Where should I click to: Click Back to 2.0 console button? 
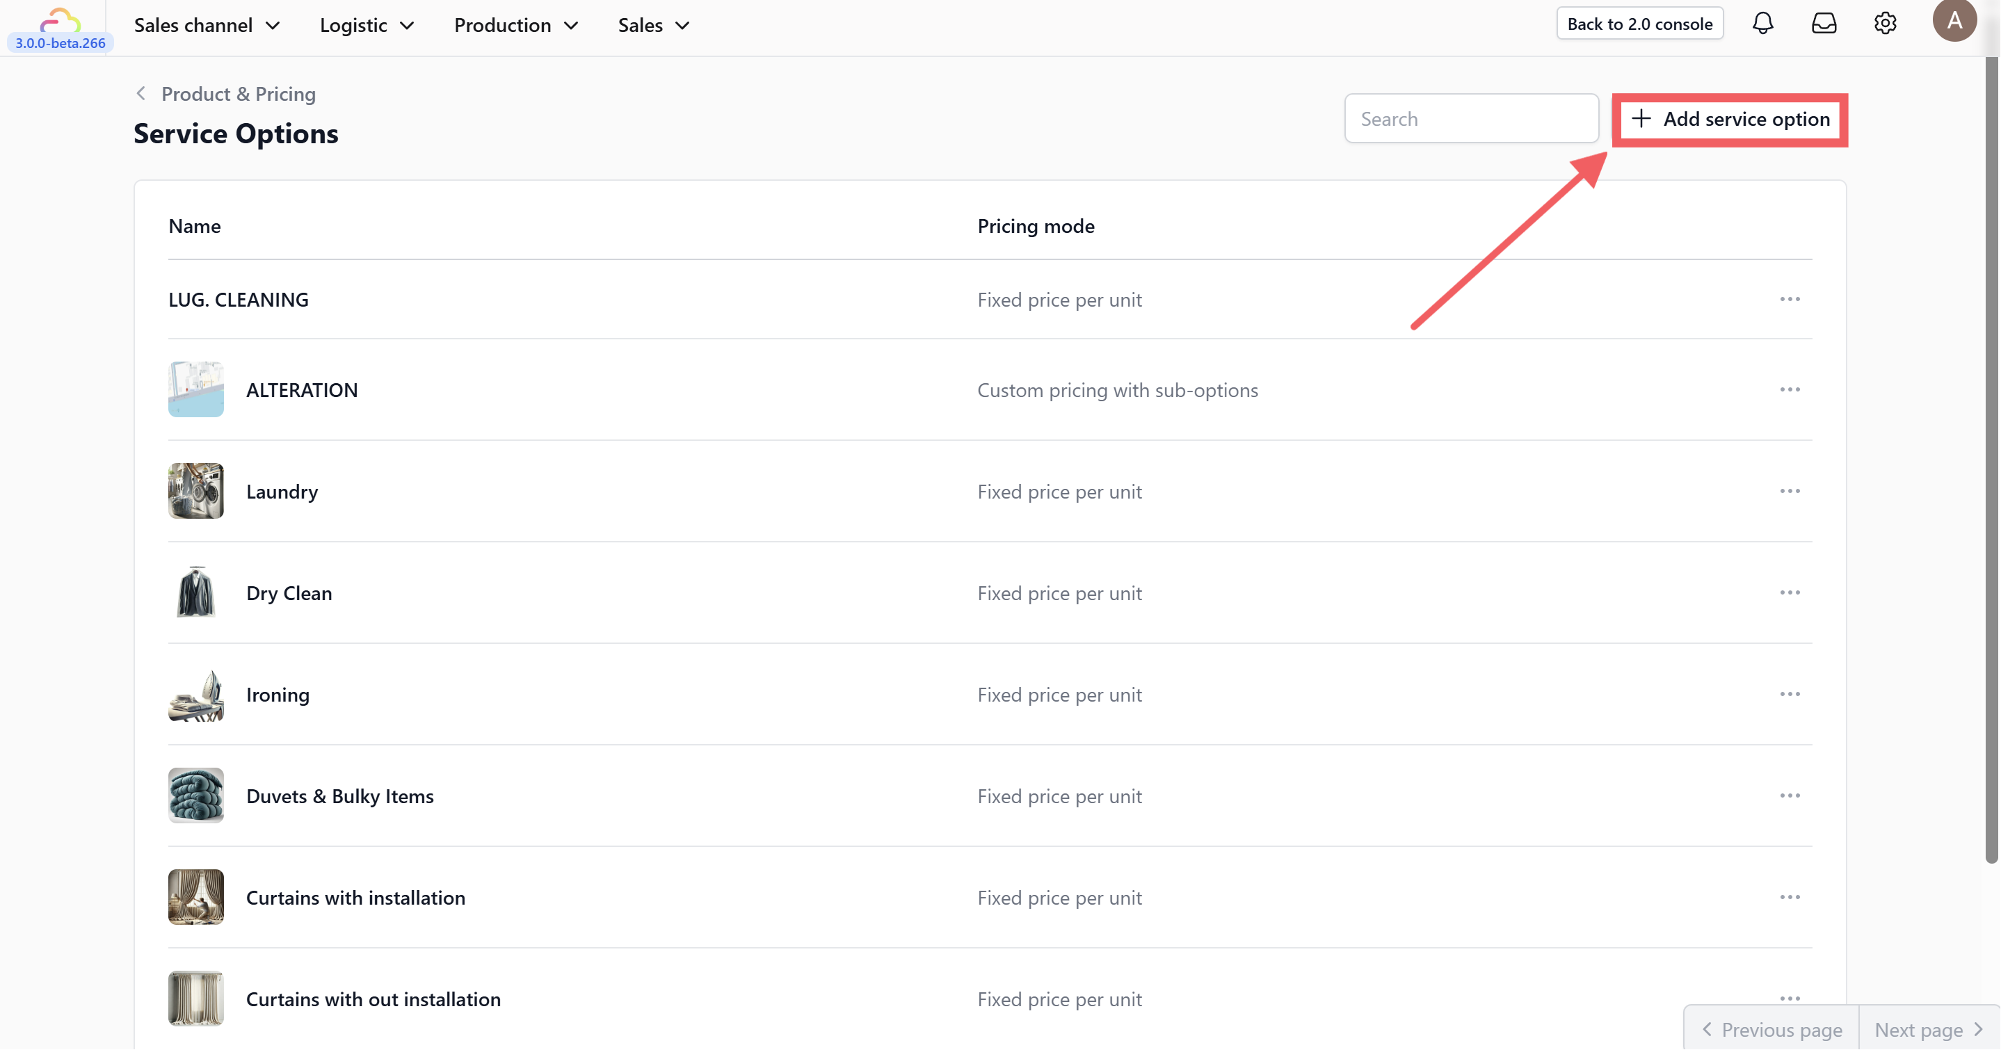tap(1639, 24)
